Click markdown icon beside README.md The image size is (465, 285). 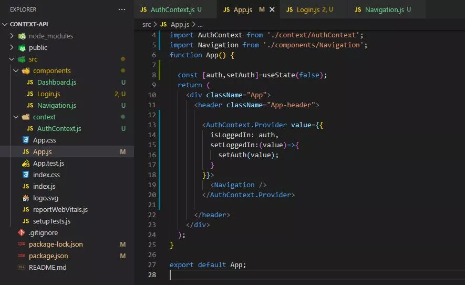(x=22, y=267)
